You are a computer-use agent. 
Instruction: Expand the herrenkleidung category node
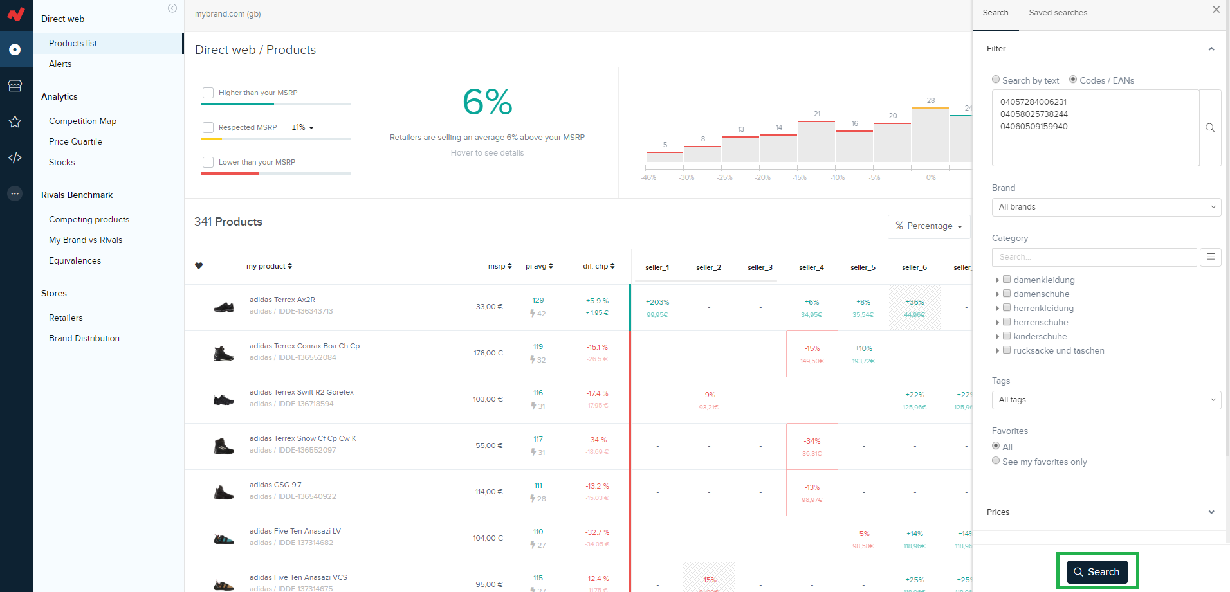click(x=997, y=309)
